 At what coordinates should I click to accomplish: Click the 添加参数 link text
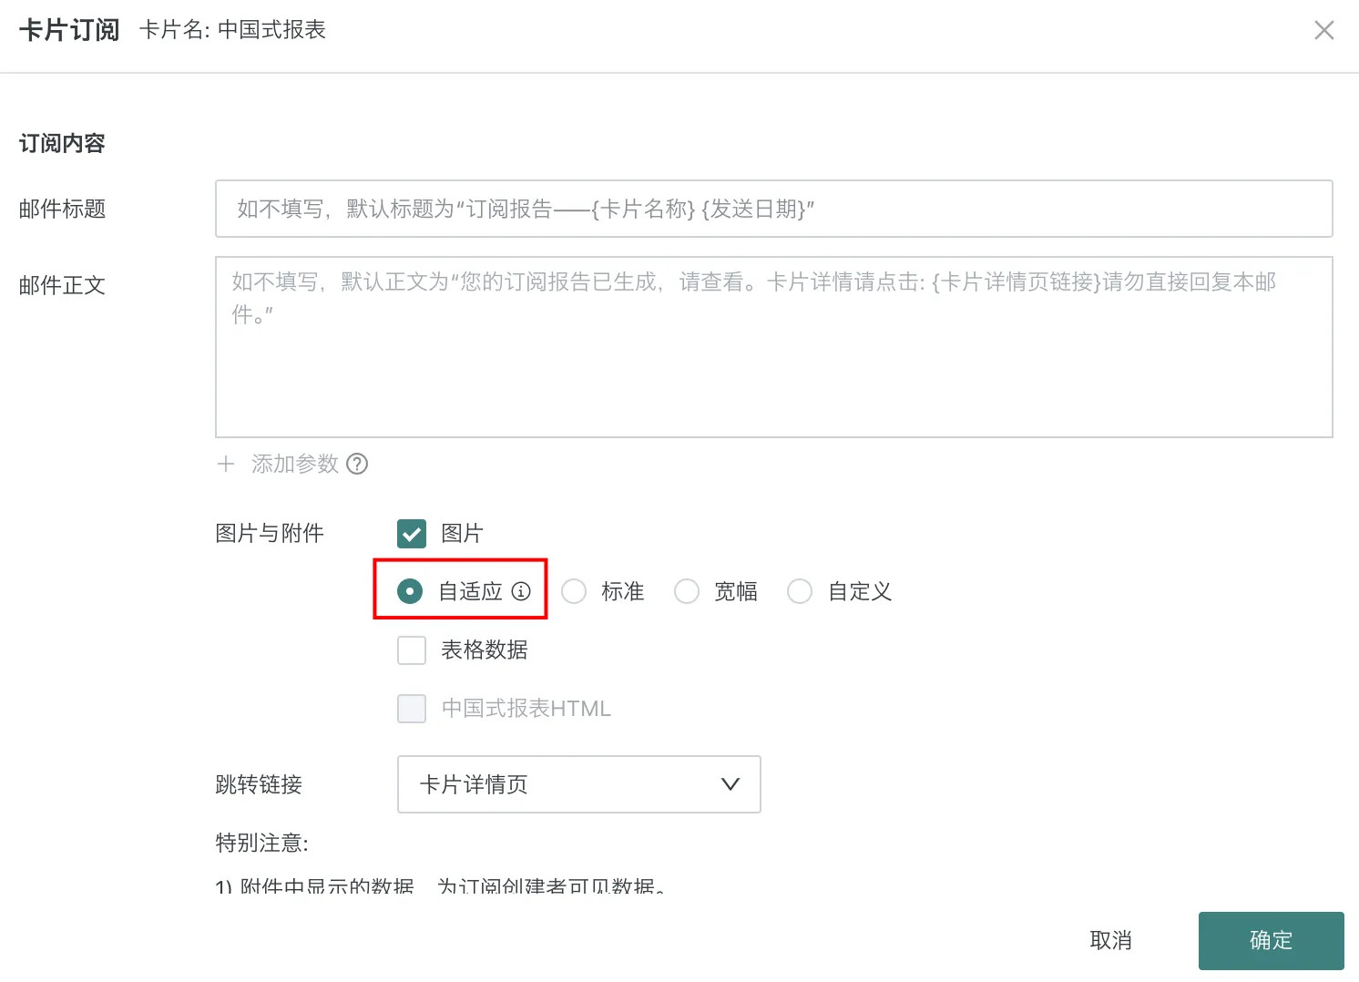[294, 464]
